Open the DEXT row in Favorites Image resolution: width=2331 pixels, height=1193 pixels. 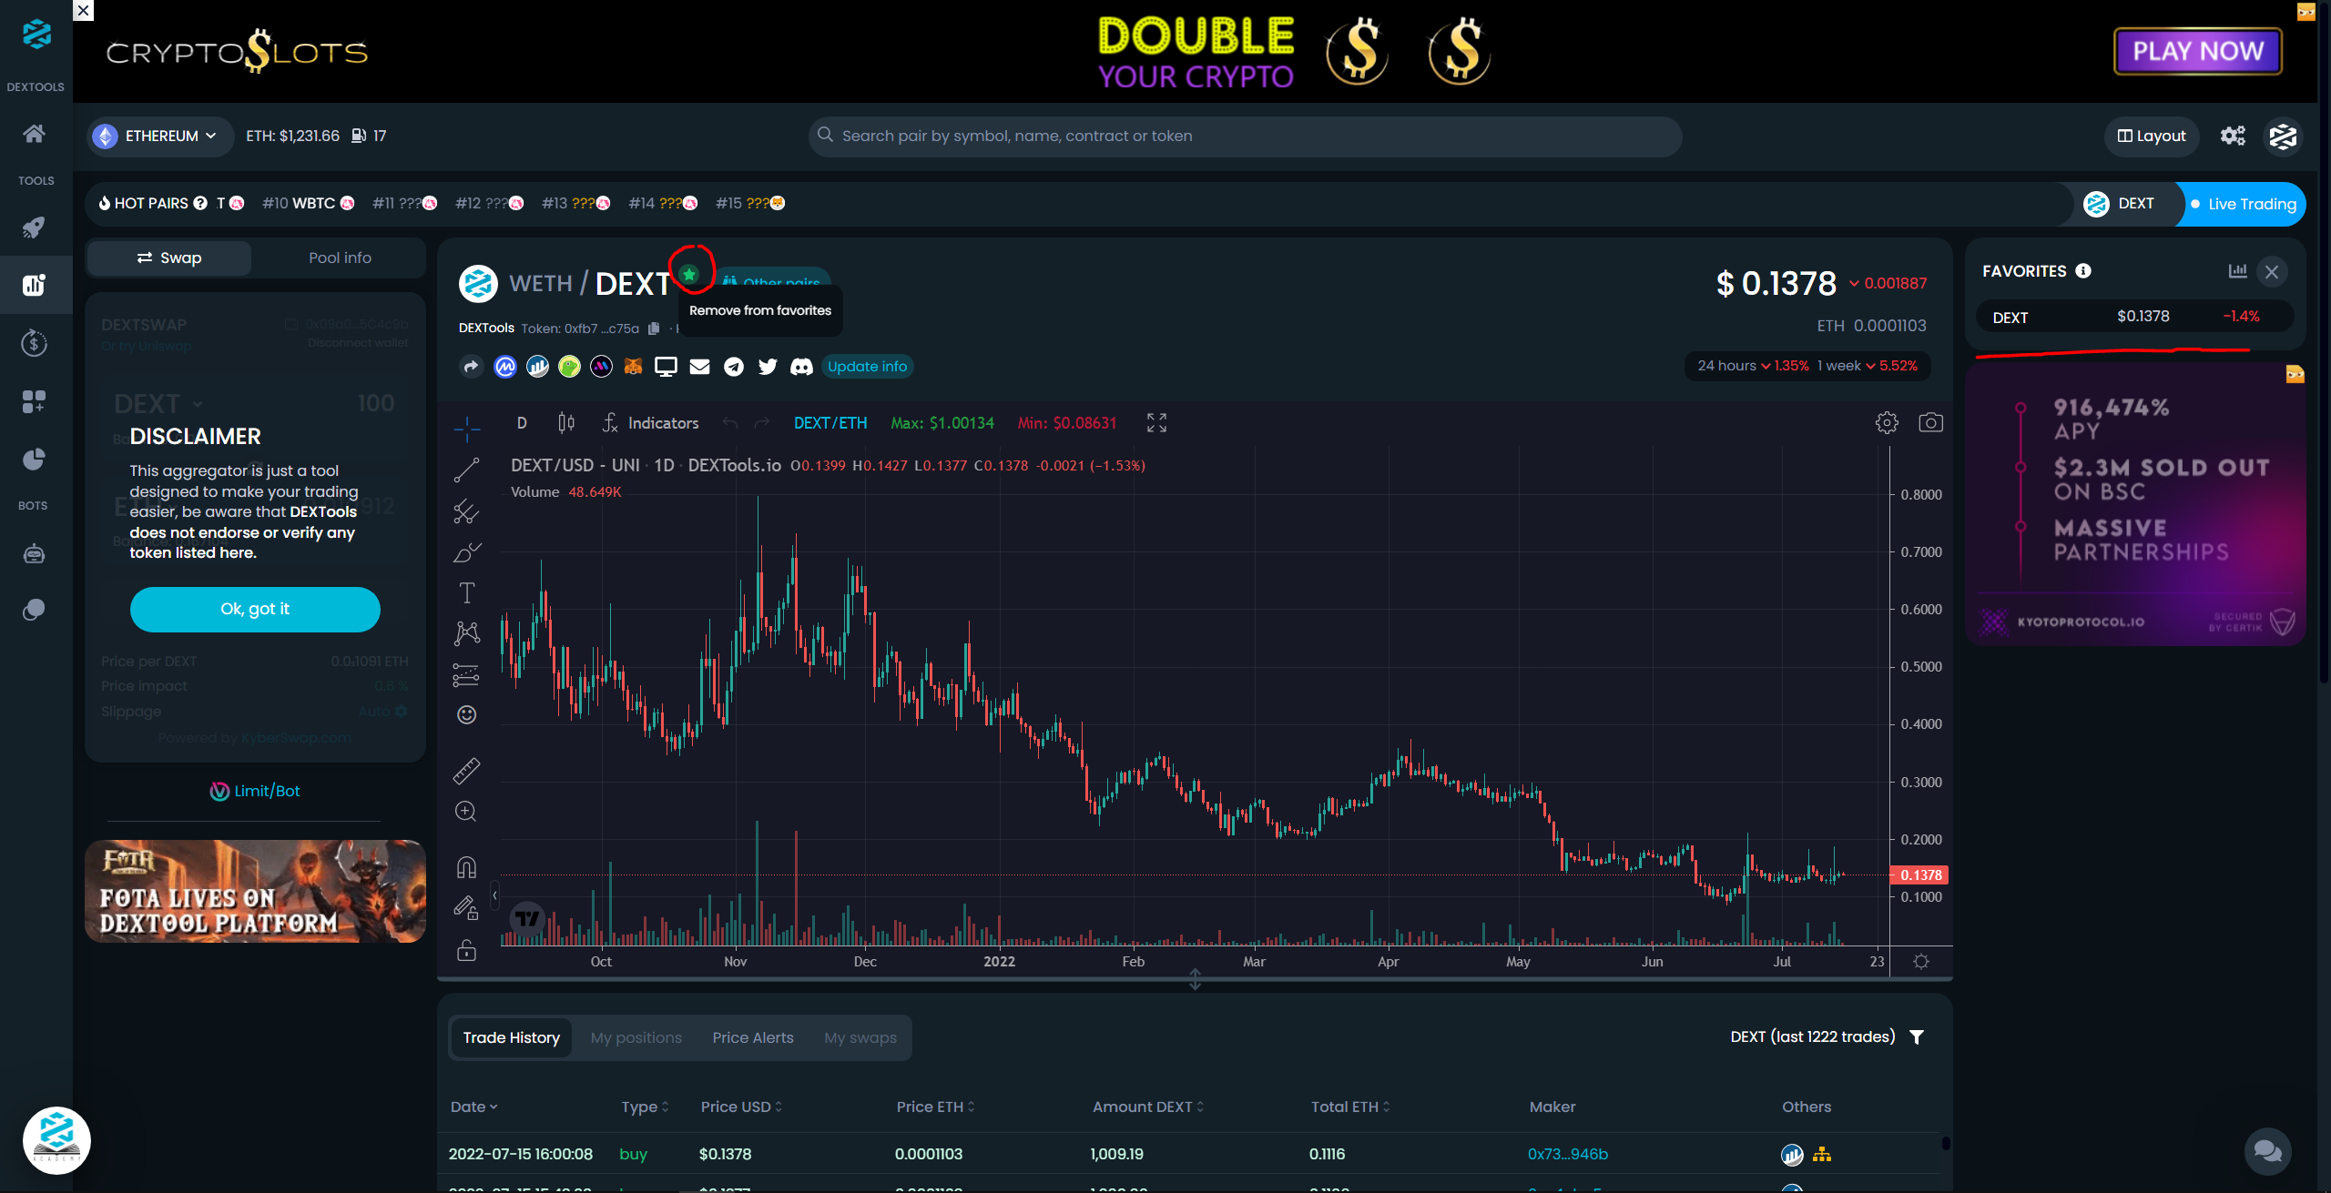click(x=2134, y=318)
